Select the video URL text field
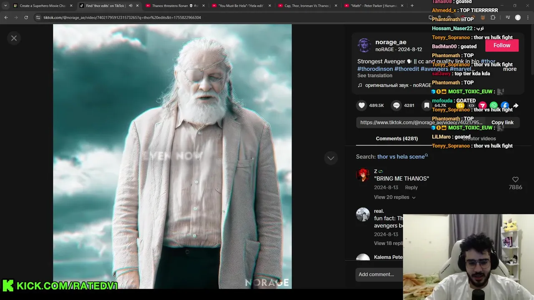This screenshot has width=534, height=300. click(x=421, y=122)
